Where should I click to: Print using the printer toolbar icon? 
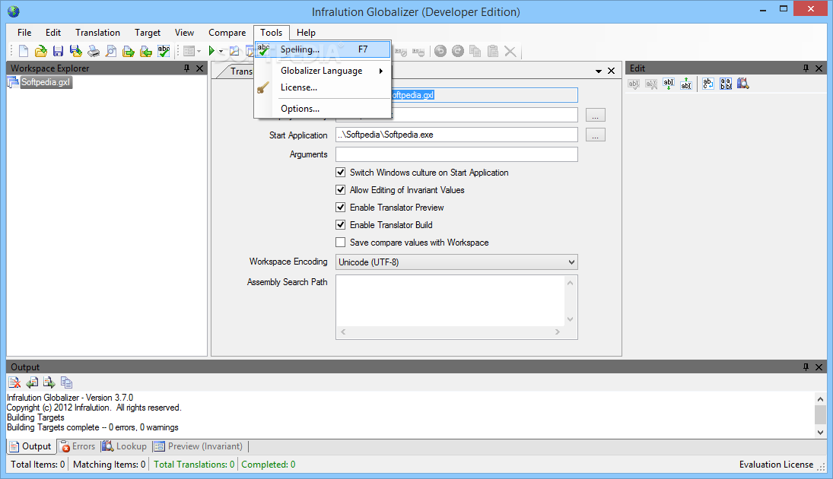coord(94,51)
